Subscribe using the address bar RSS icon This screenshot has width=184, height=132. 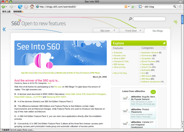tap(126, 7)
